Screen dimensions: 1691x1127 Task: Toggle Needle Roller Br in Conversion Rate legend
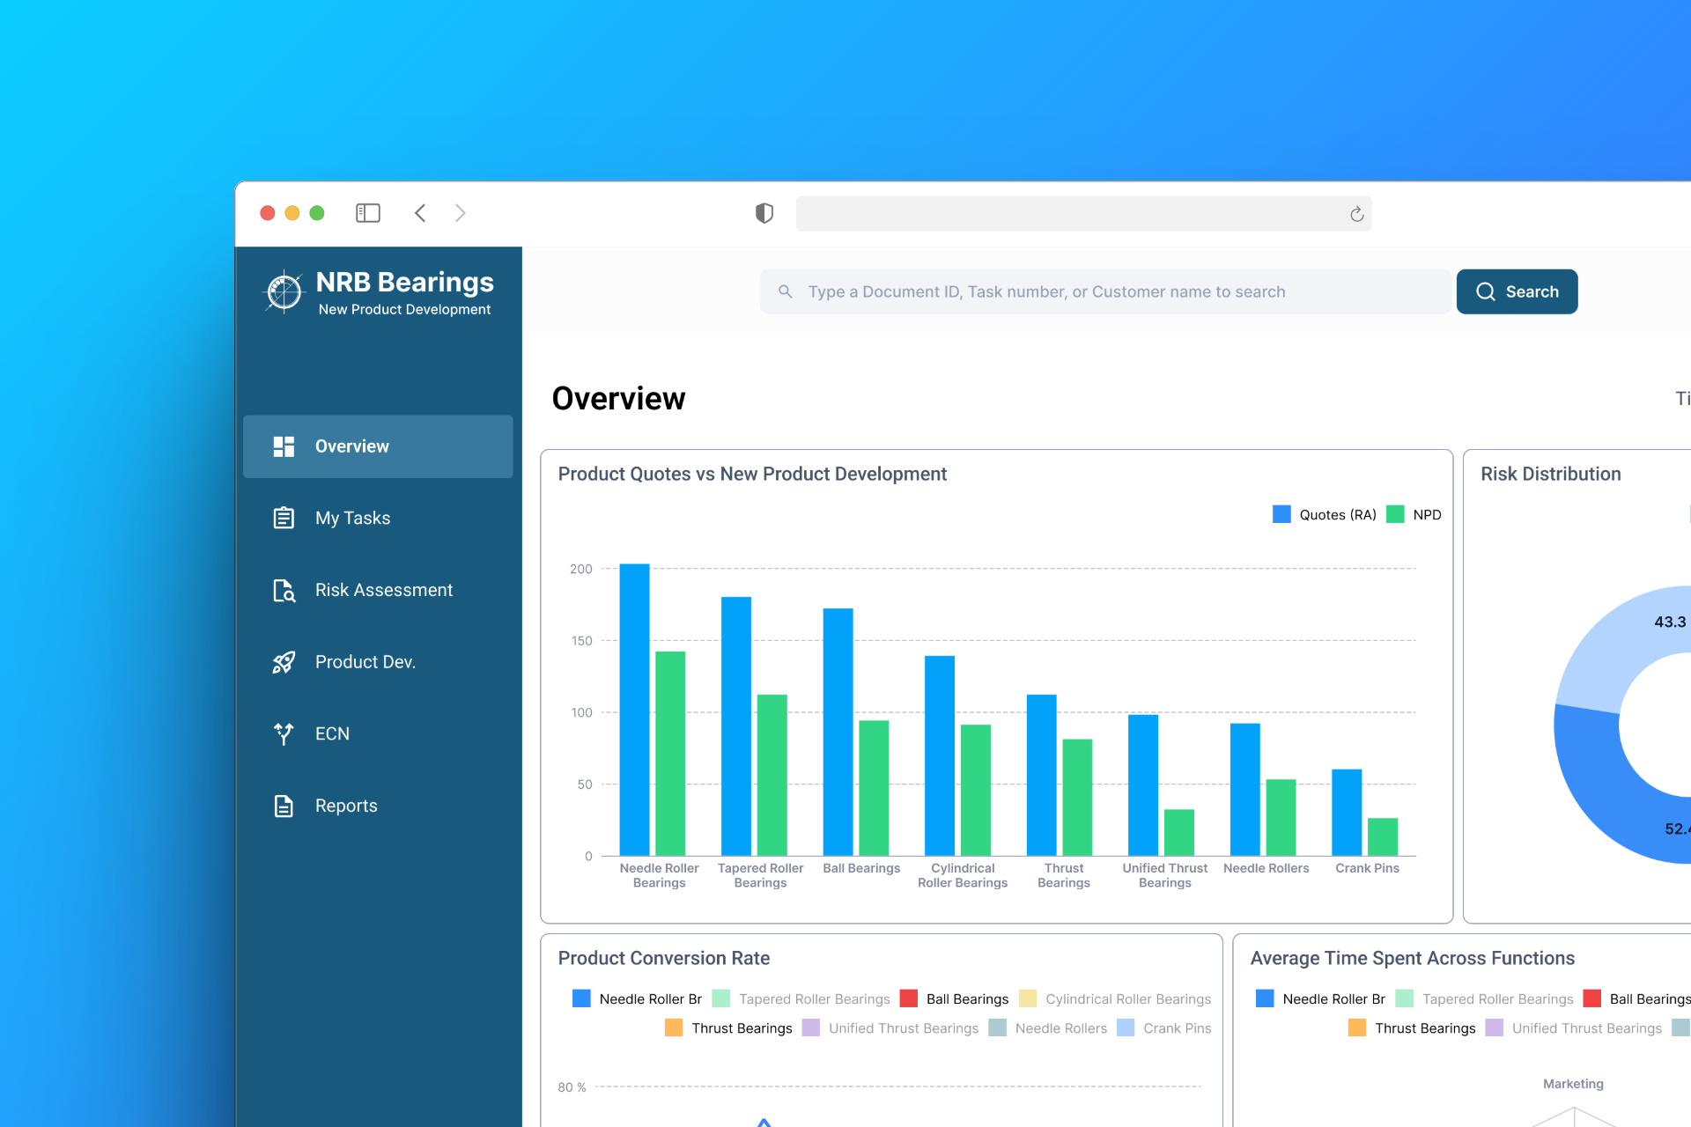[637, 998]
